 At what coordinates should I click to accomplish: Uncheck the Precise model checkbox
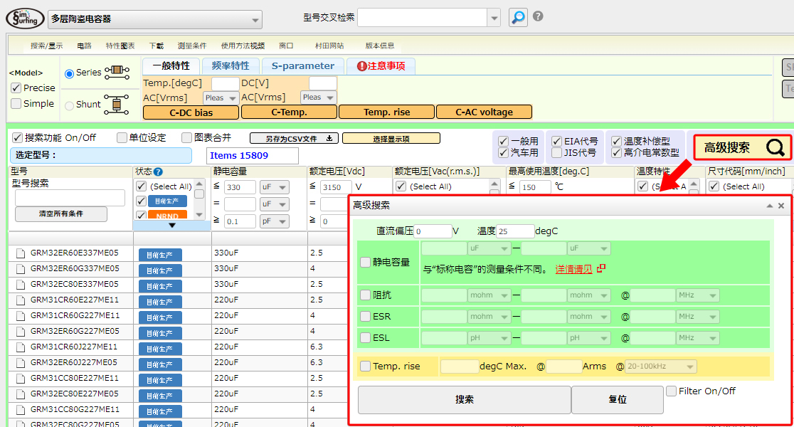coord(16,88)
